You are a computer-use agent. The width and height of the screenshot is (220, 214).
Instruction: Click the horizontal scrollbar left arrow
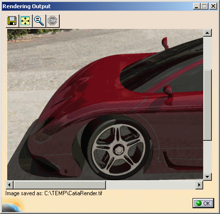point(10,185)
